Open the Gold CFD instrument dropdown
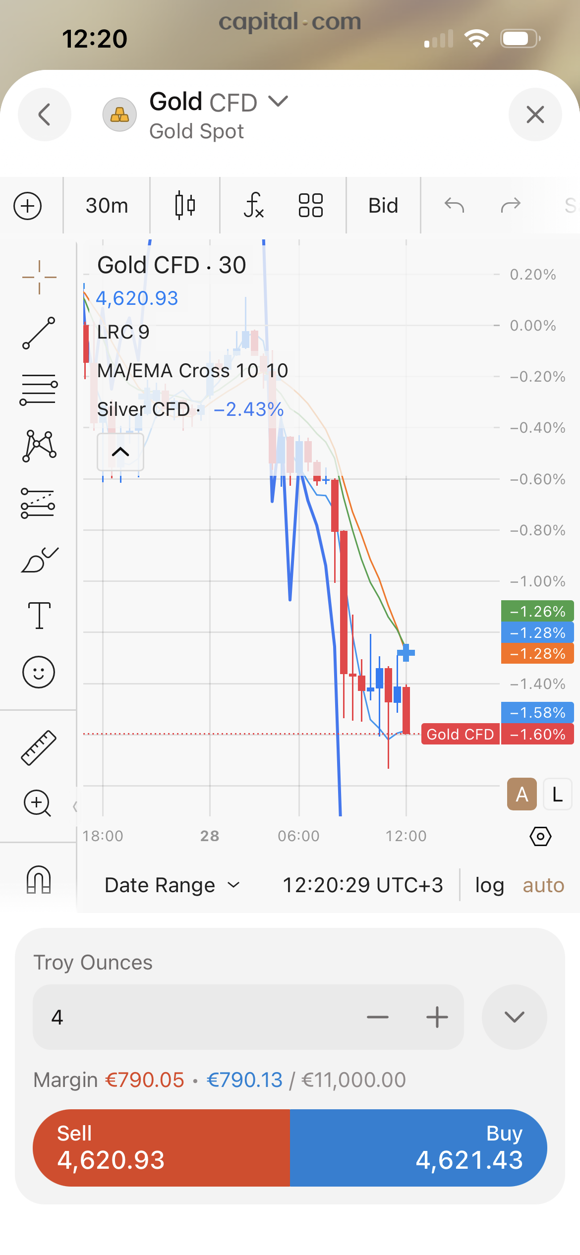 point(278,102)
